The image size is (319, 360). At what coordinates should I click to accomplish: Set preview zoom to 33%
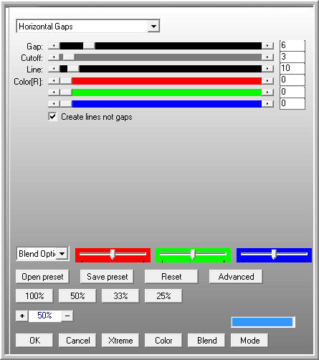point(120,296)
